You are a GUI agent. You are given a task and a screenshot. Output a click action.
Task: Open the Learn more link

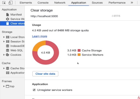[40, 36]
